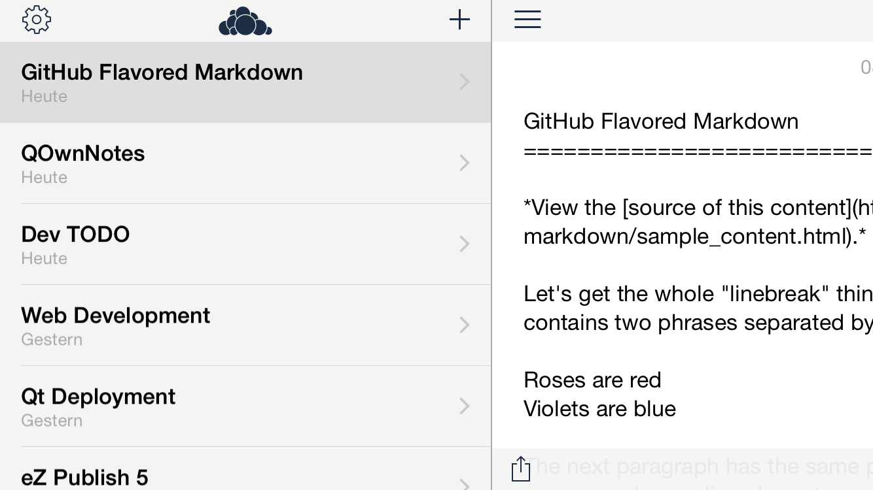The image size is (873, 490).
Task: Add a new note with the plus icon
Action: click(x=459, y=20)
